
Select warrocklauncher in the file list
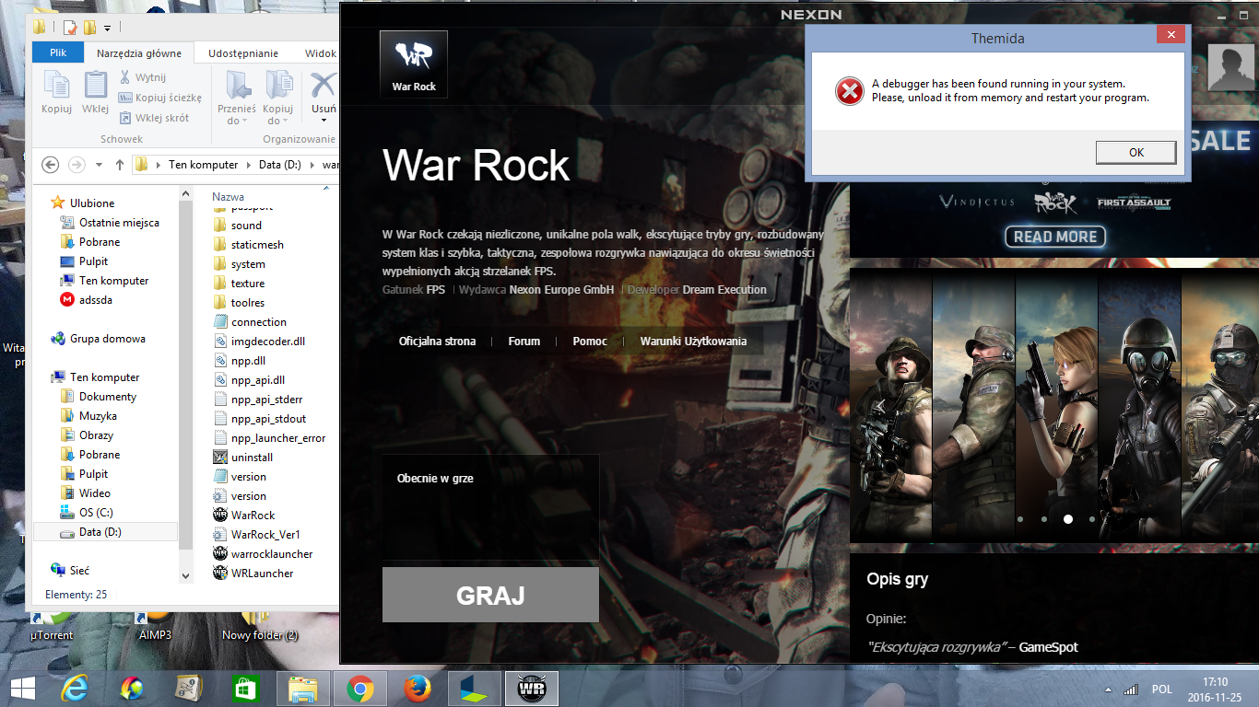(263, 553)
